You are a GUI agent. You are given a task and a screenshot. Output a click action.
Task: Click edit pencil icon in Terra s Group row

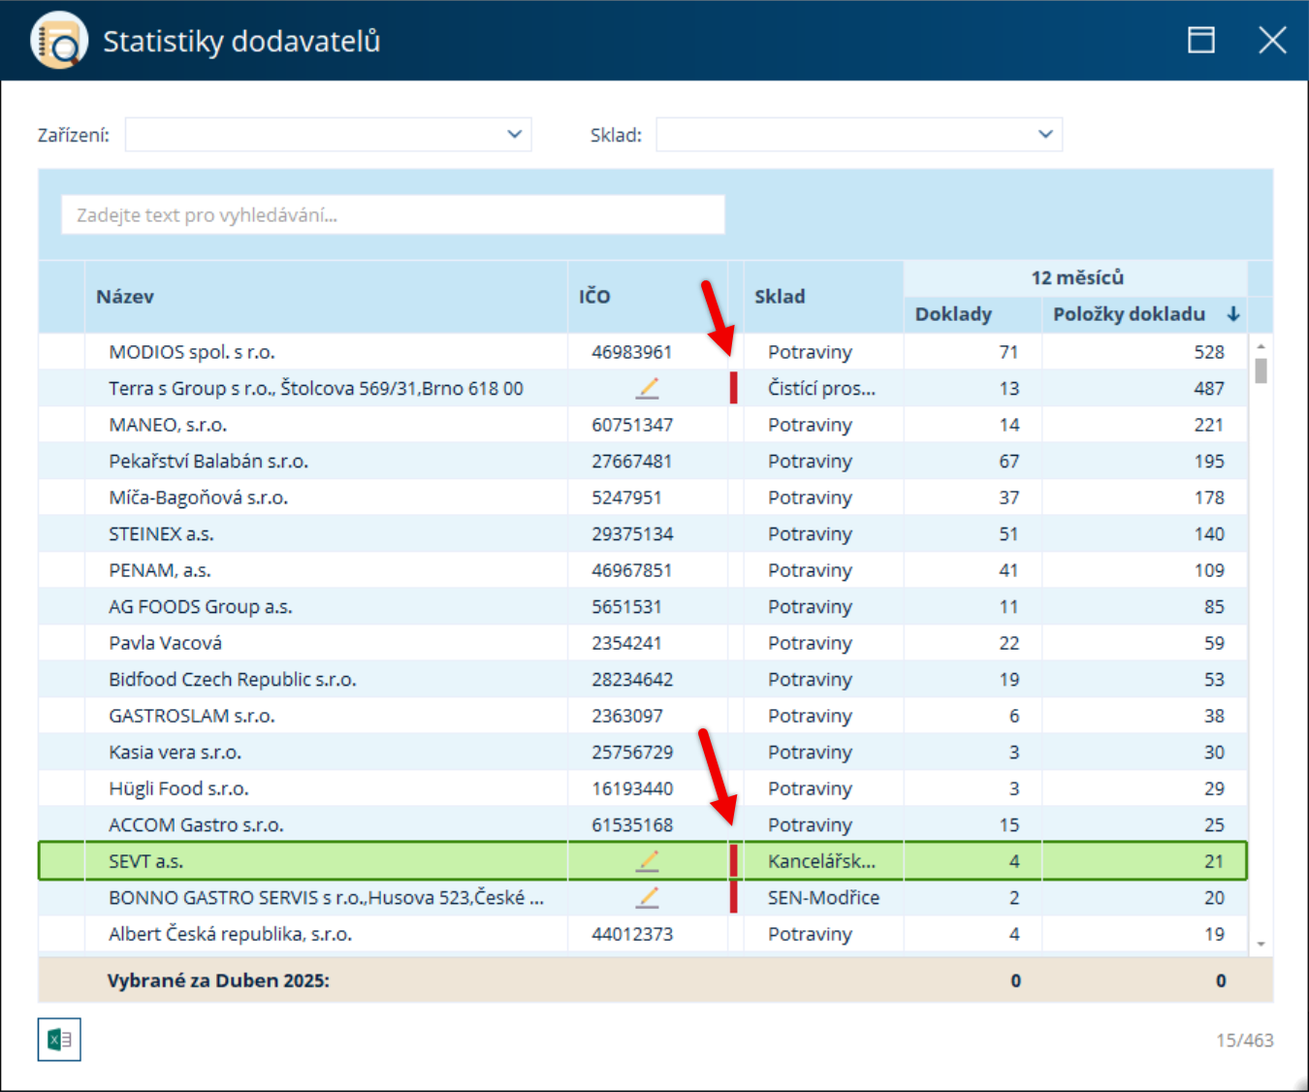click(x=648, y=388)
